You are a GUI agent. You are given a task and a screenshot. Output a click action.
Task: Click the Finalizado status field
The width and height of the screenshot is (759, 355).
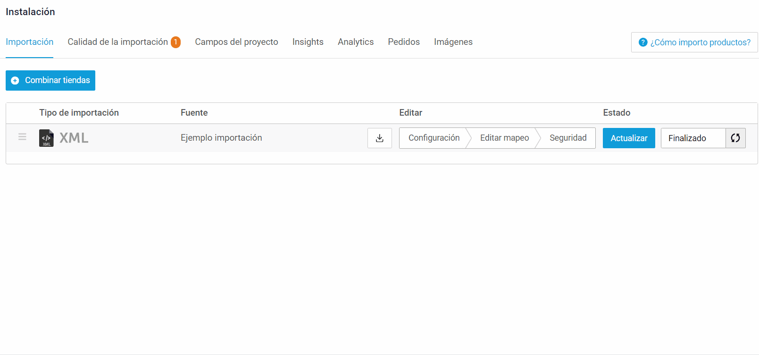click(x=692, y=138)
